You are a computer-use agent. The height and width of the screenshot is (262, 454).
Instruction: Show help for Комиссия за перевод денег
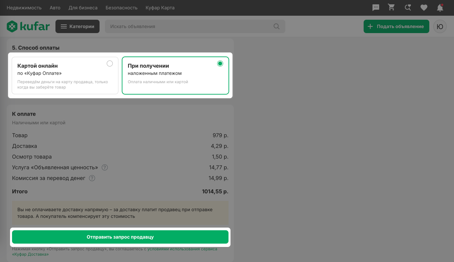[x=92, y=178]
